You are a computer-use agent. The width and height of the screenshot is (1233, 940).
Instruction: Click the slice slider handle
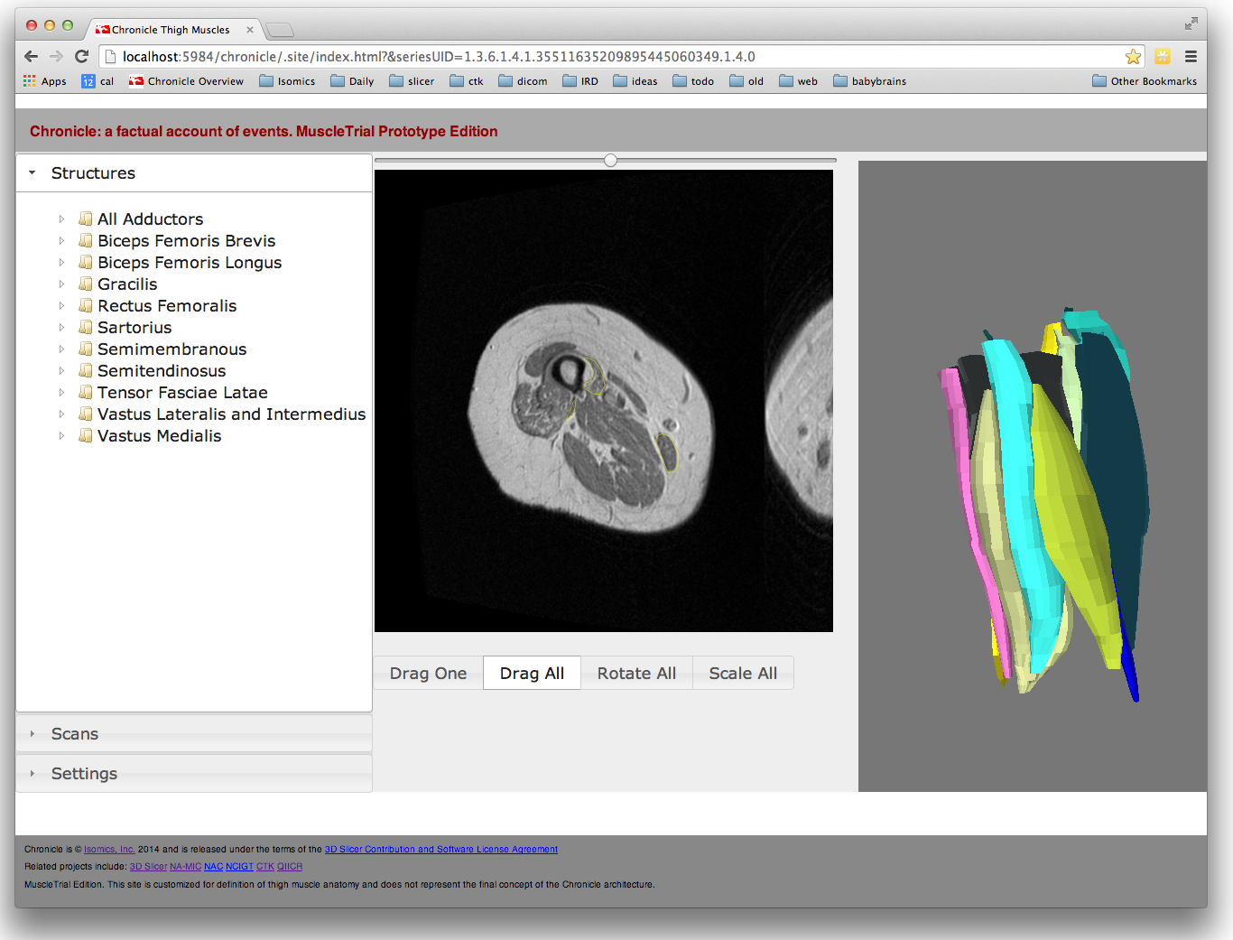click(611, 161)
